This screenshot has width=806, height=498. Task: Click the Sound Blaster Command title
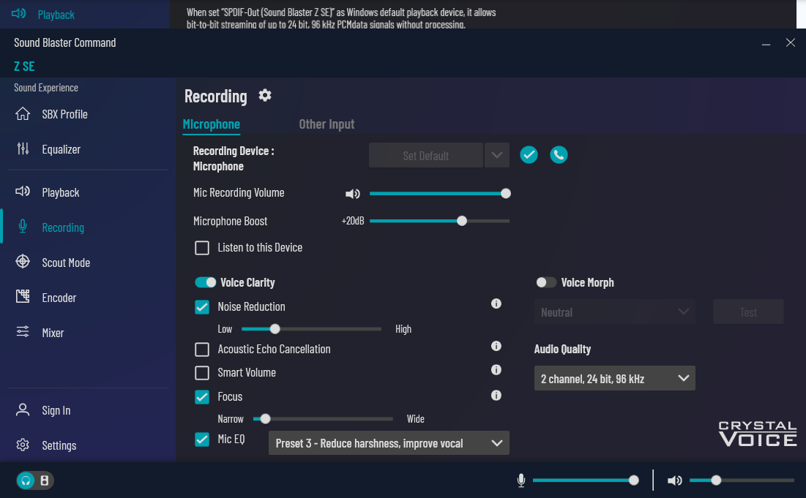tap(64, 42)
